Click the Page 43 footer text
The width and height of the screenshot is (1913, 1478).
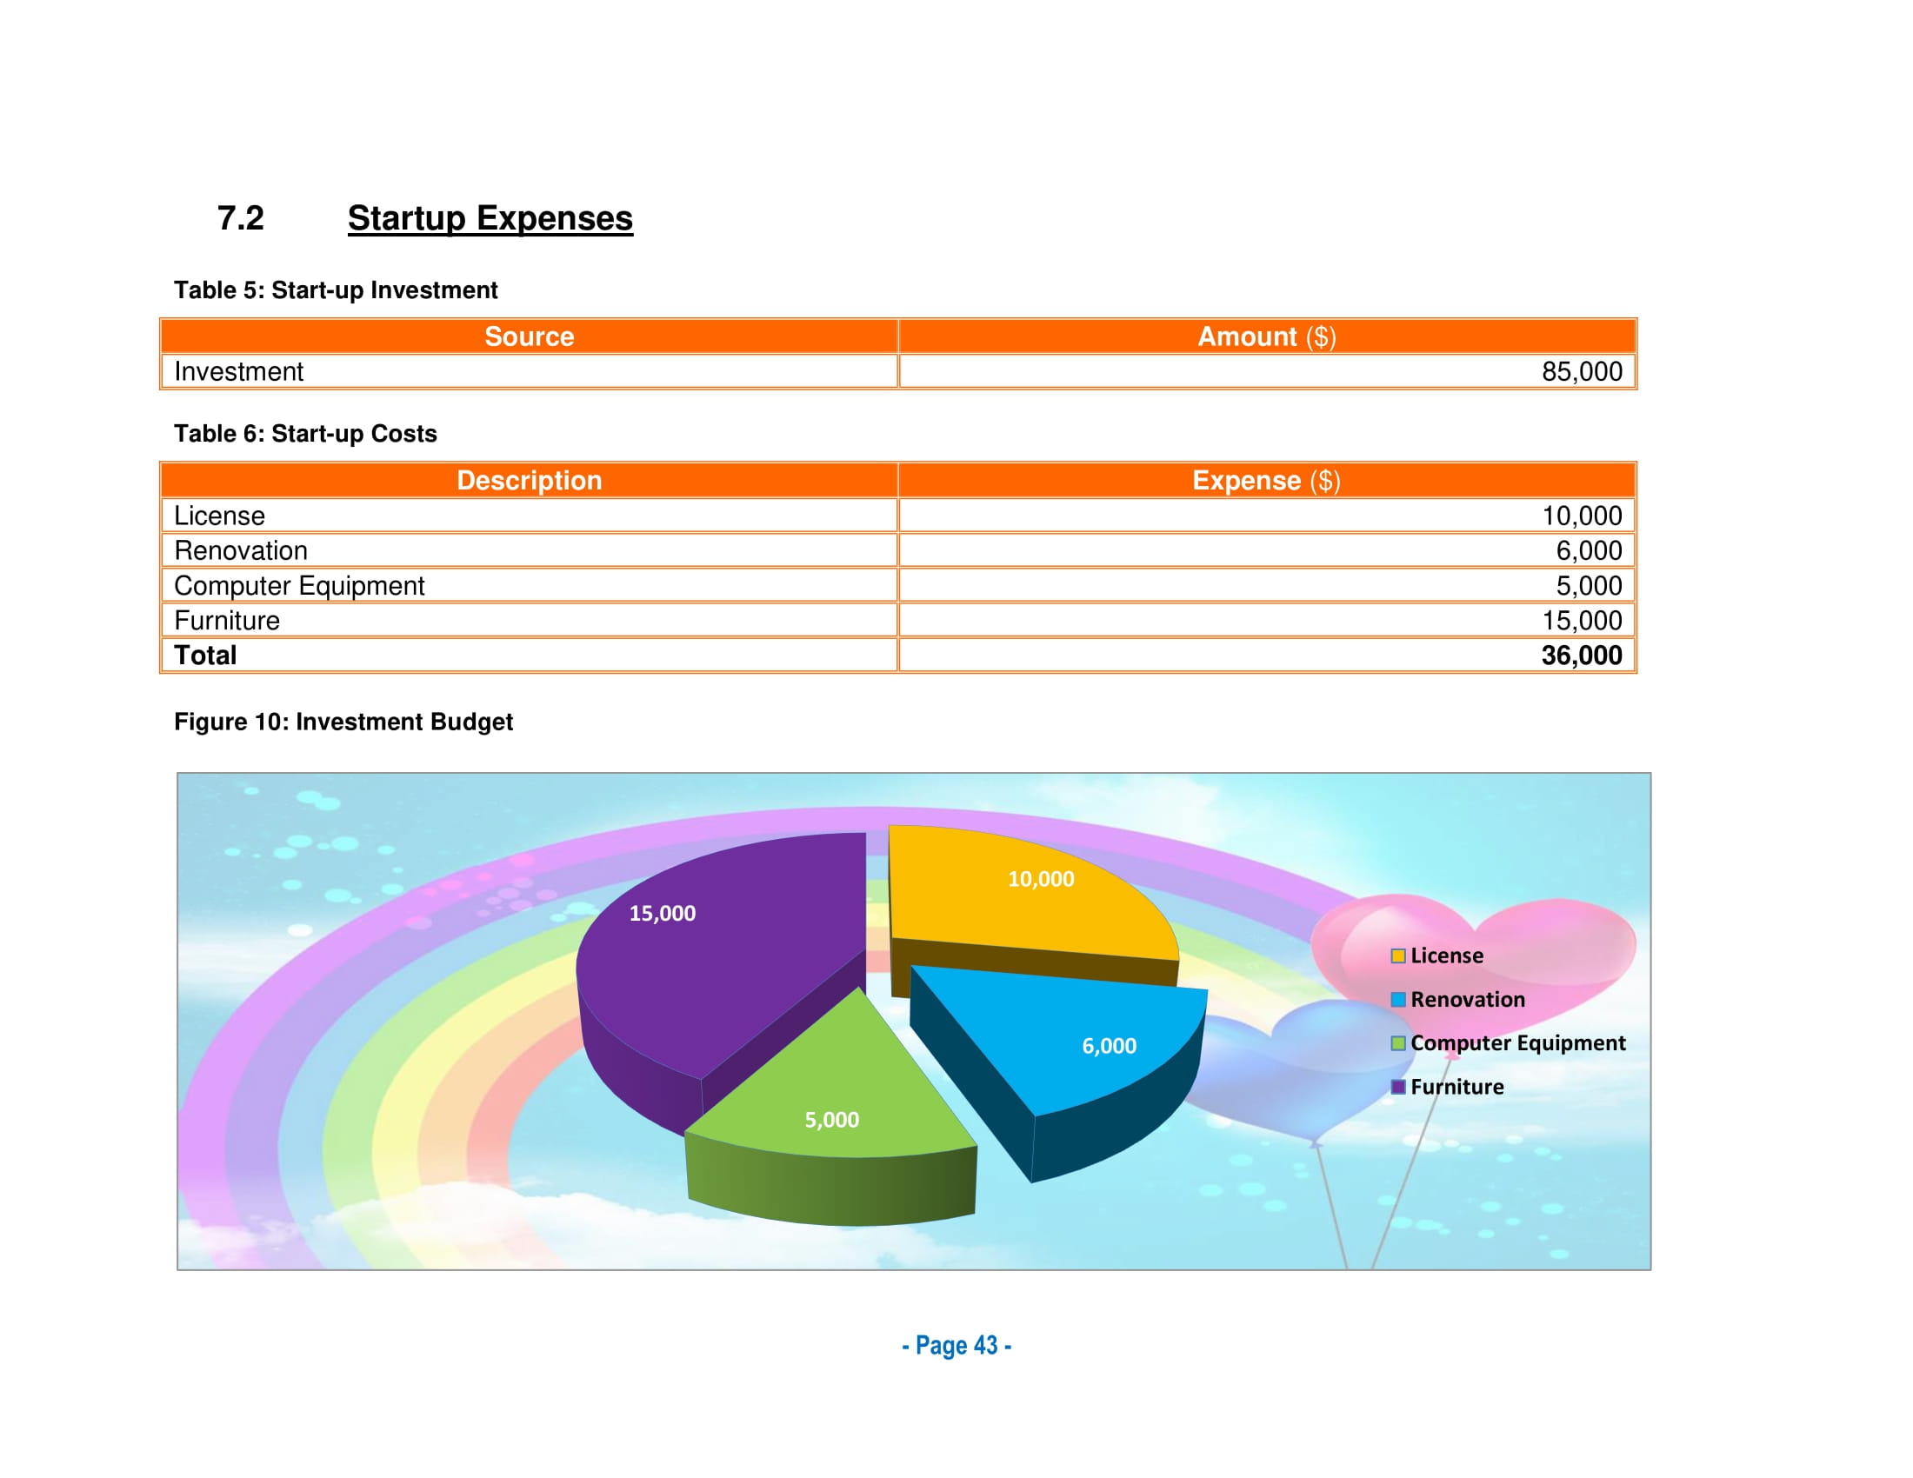point(956,1345)
